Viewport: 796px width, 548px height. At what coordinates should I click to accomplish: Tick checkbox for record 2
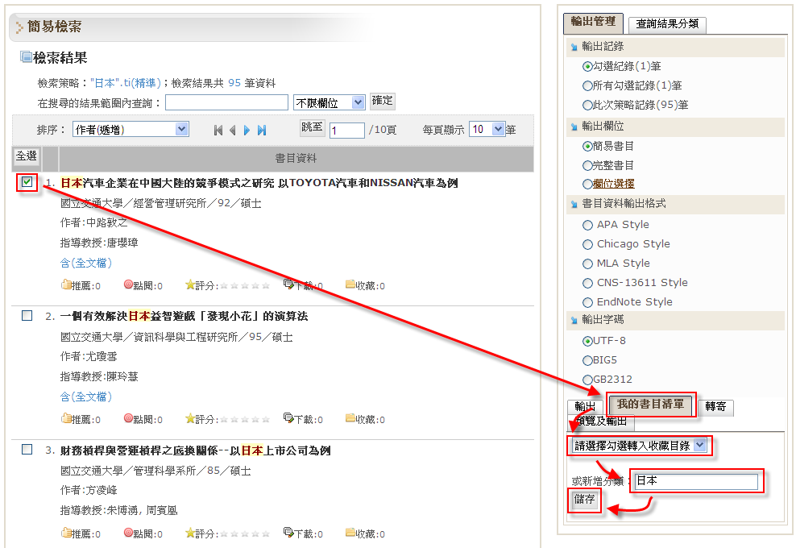click(27, 315)
